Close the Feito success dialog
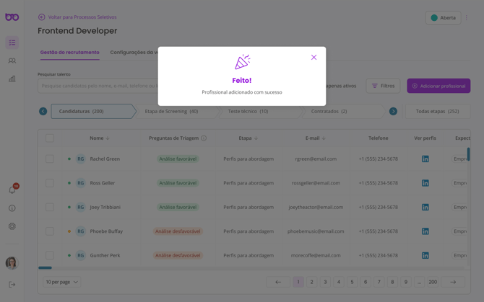This screenshot has width=484, height=302. (x=314, y=58)
